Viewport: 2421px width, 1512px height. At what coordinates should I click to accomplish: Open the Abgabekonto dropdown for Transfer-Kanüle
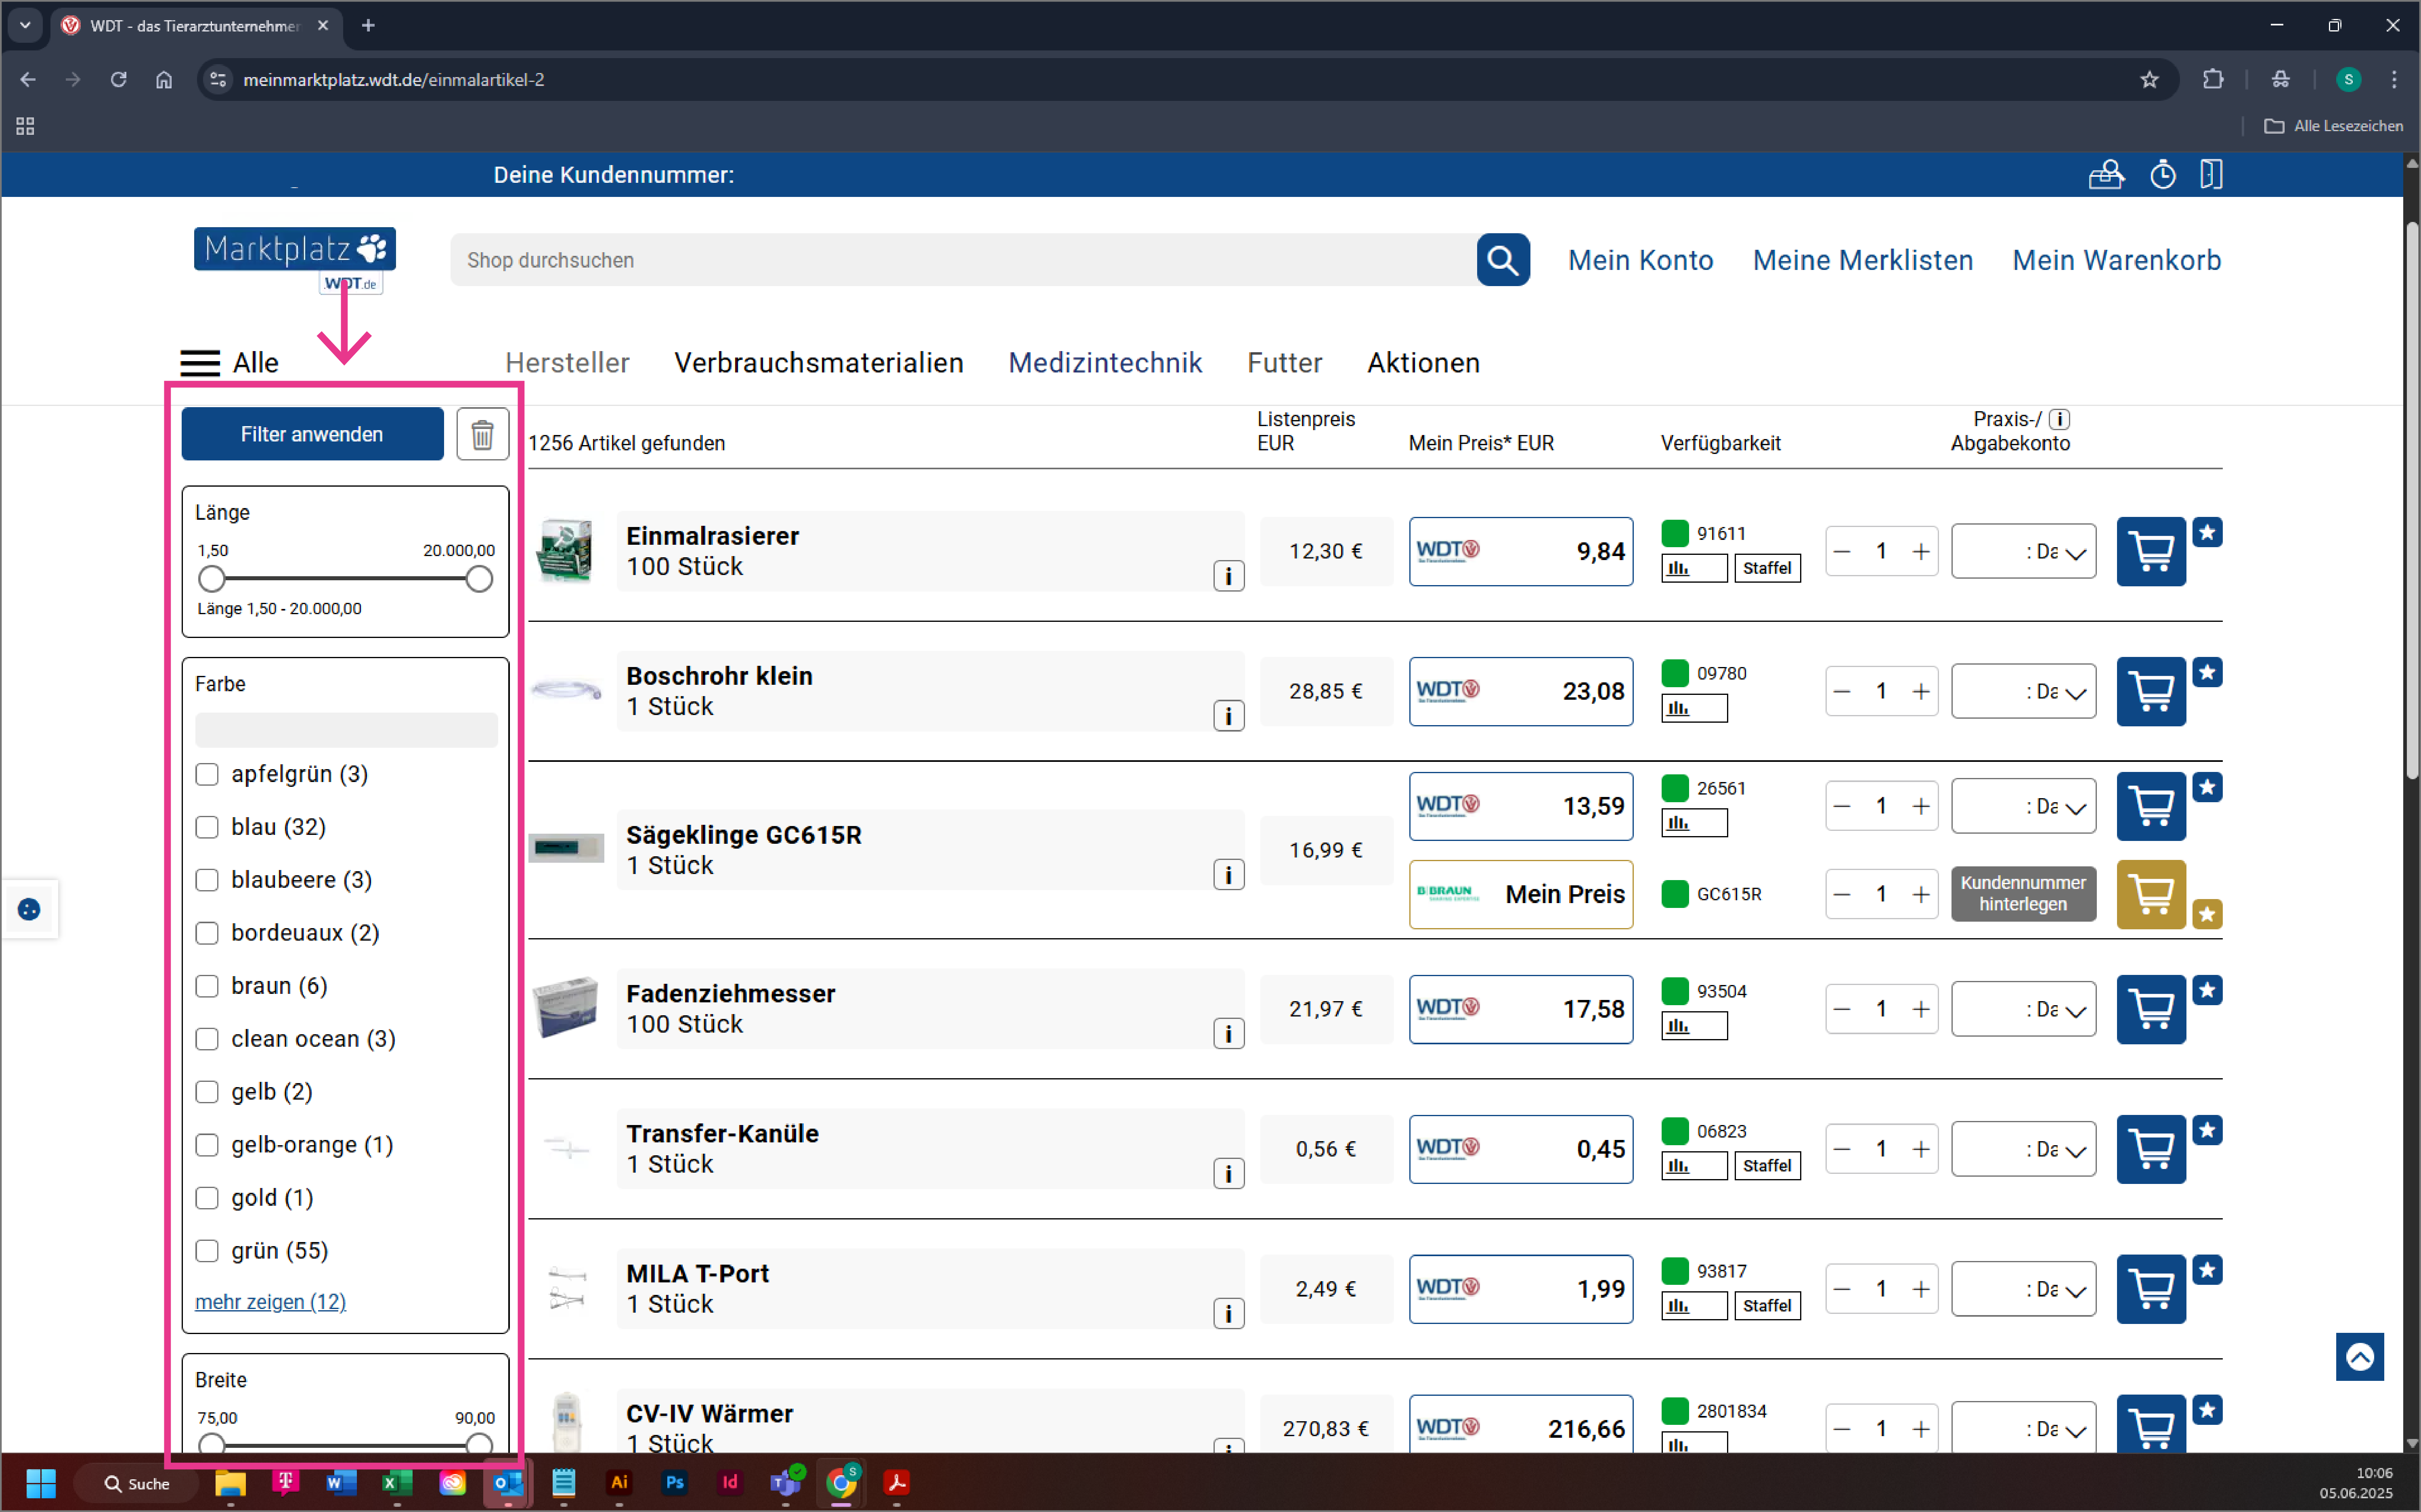pos(2023,1148)
